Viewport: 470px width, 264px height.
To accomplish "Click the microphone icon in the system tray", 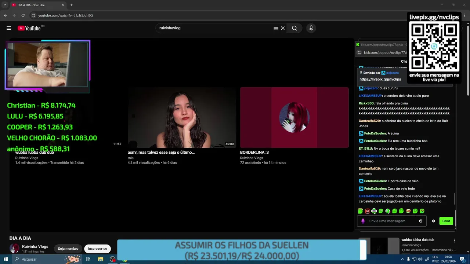I will click(408, 259).
